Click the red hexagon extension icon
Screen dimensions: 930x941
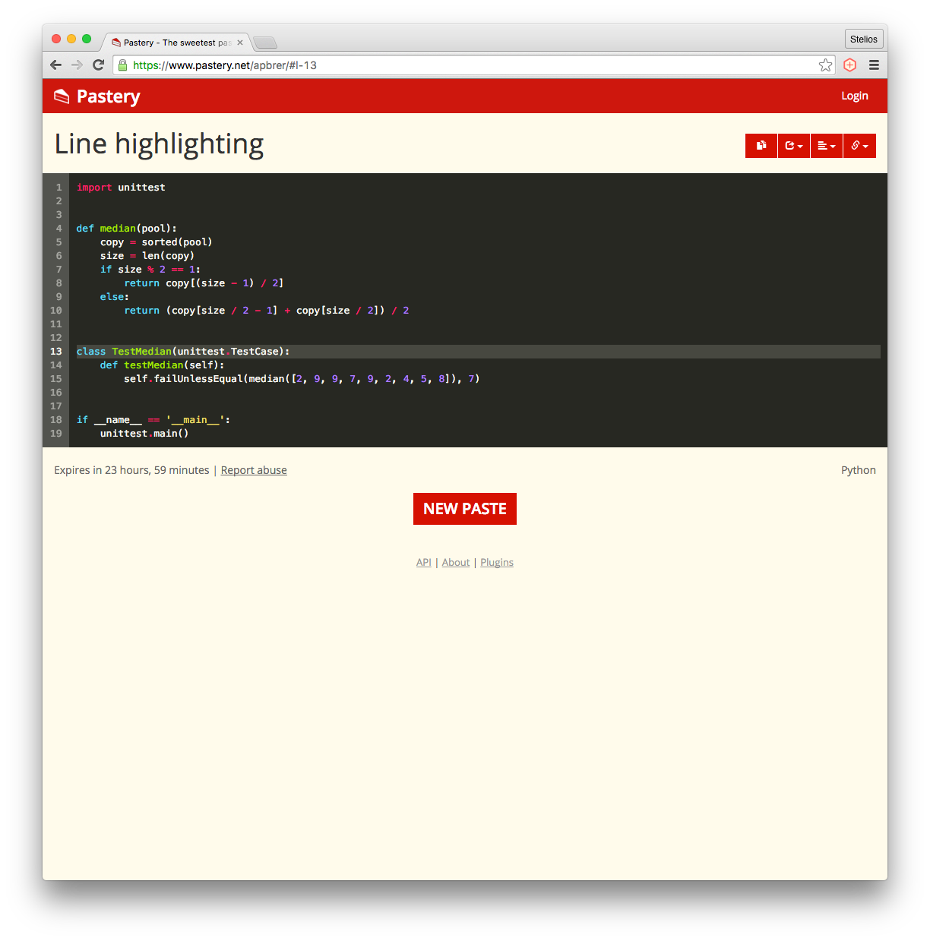(x=849, y=65)
